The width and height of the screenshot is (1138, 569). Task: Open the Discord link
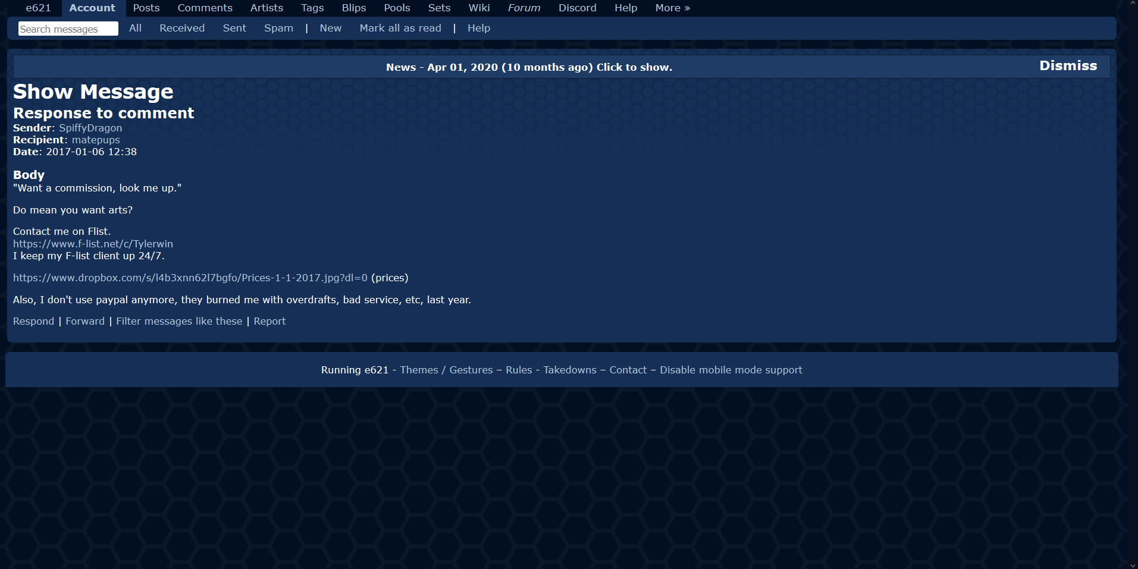[577, 8]
